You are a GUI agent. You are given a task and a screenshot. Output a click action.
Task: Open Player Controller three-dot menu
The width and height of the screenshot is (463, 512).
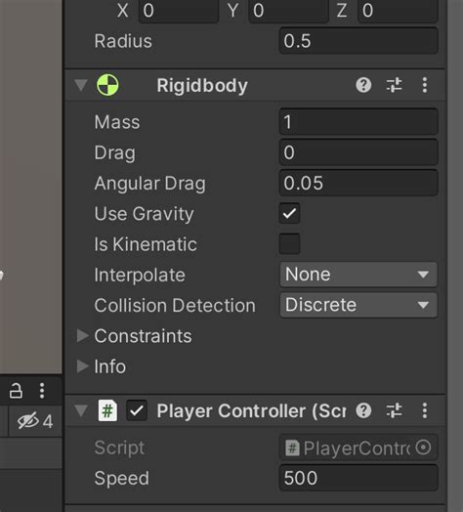point(425,410)
